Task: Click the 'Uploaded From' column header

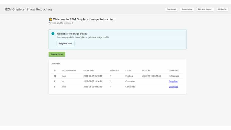Action: pyautogui.click(x=69, y=71)
